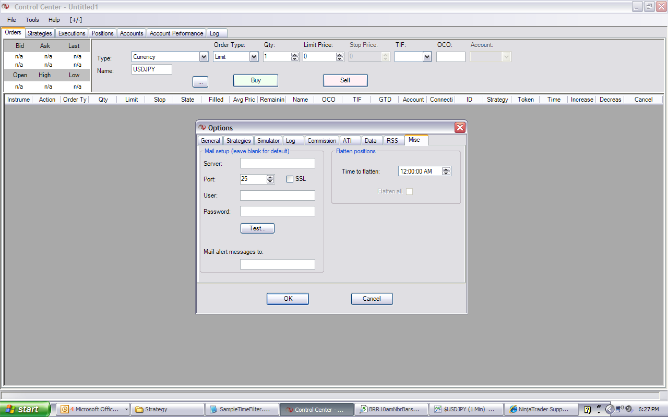This screenshot has width=668, height=417.
Task: Switch to $USDJPY (1 Min) chart taskbar item
Action: pos(466,409)
